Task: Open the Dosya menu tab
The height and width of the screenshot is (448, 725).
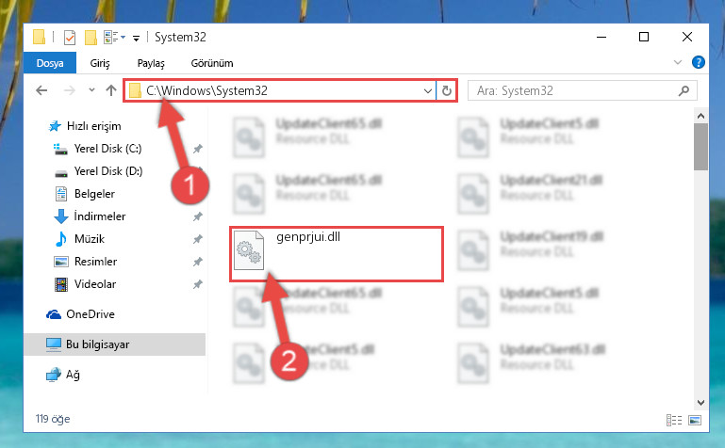Action: pyautogui.click(x=50, y=63)
